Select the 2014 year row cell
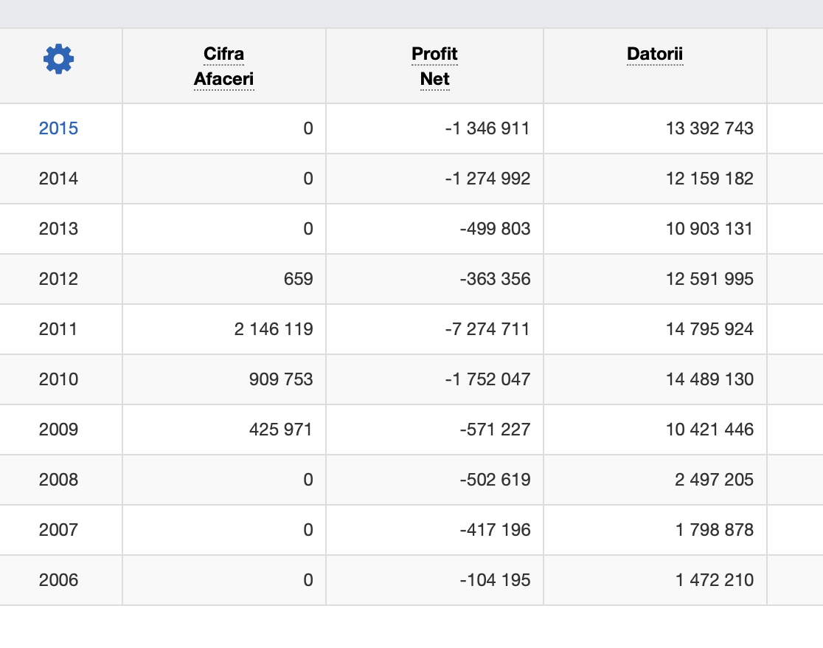This screenshot has width=823, height=648. (58, 179)
